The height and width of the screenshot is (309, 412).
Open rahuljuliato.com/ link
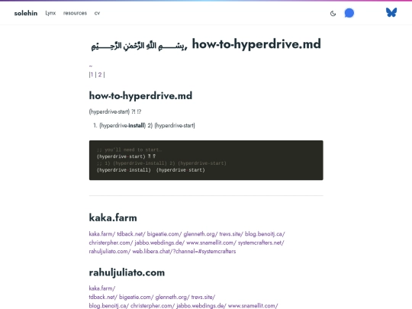pyautogui.click(x=110, y=251)
